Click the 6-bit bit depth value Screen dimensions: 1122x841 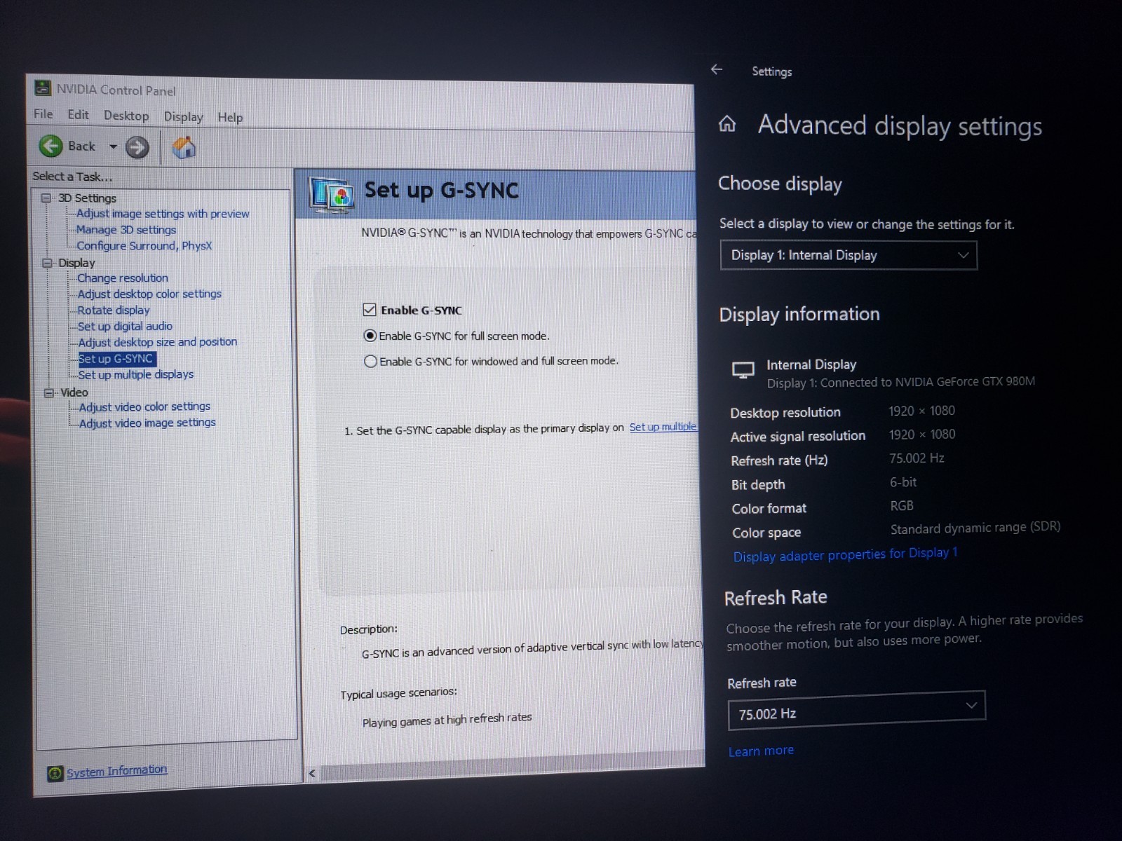click(903, 482)
